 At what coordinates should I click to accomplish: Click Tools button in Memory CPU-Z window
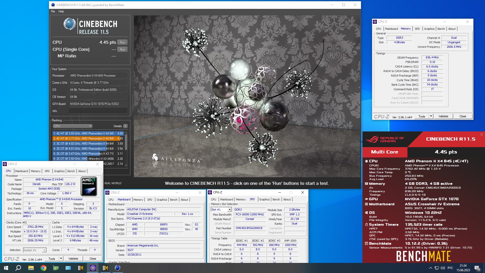[422, 116]
